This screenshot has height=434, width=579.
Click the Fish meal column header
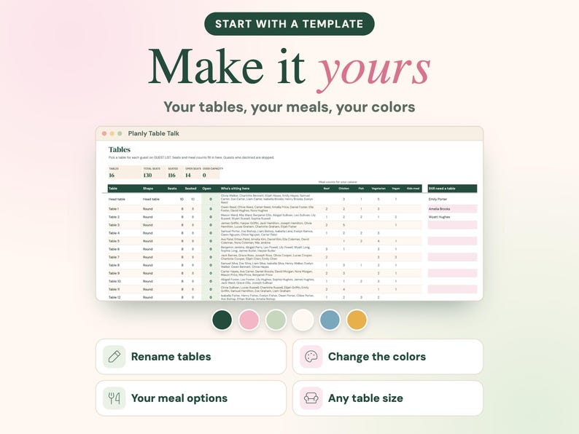pos(361,189)
